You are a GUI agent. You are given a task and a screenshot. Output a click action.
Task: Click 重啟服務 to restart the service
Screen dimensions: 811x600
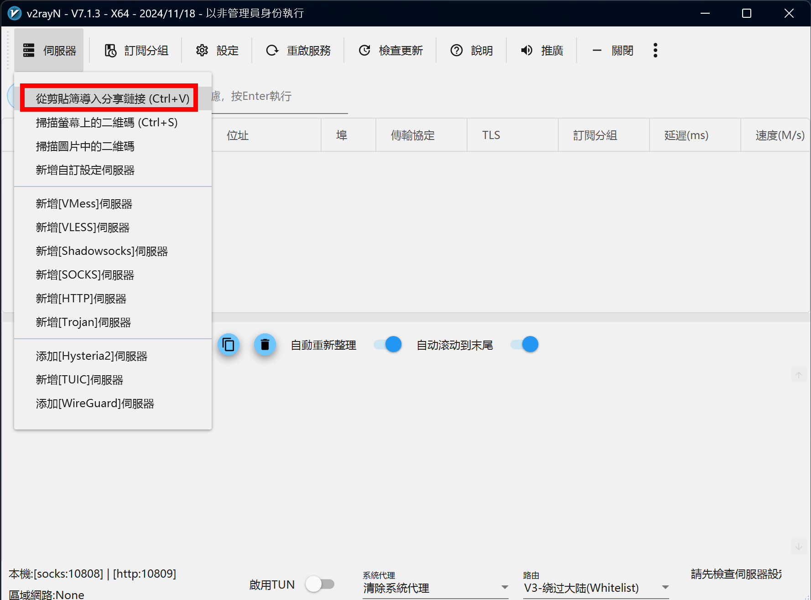click(298, 50)
